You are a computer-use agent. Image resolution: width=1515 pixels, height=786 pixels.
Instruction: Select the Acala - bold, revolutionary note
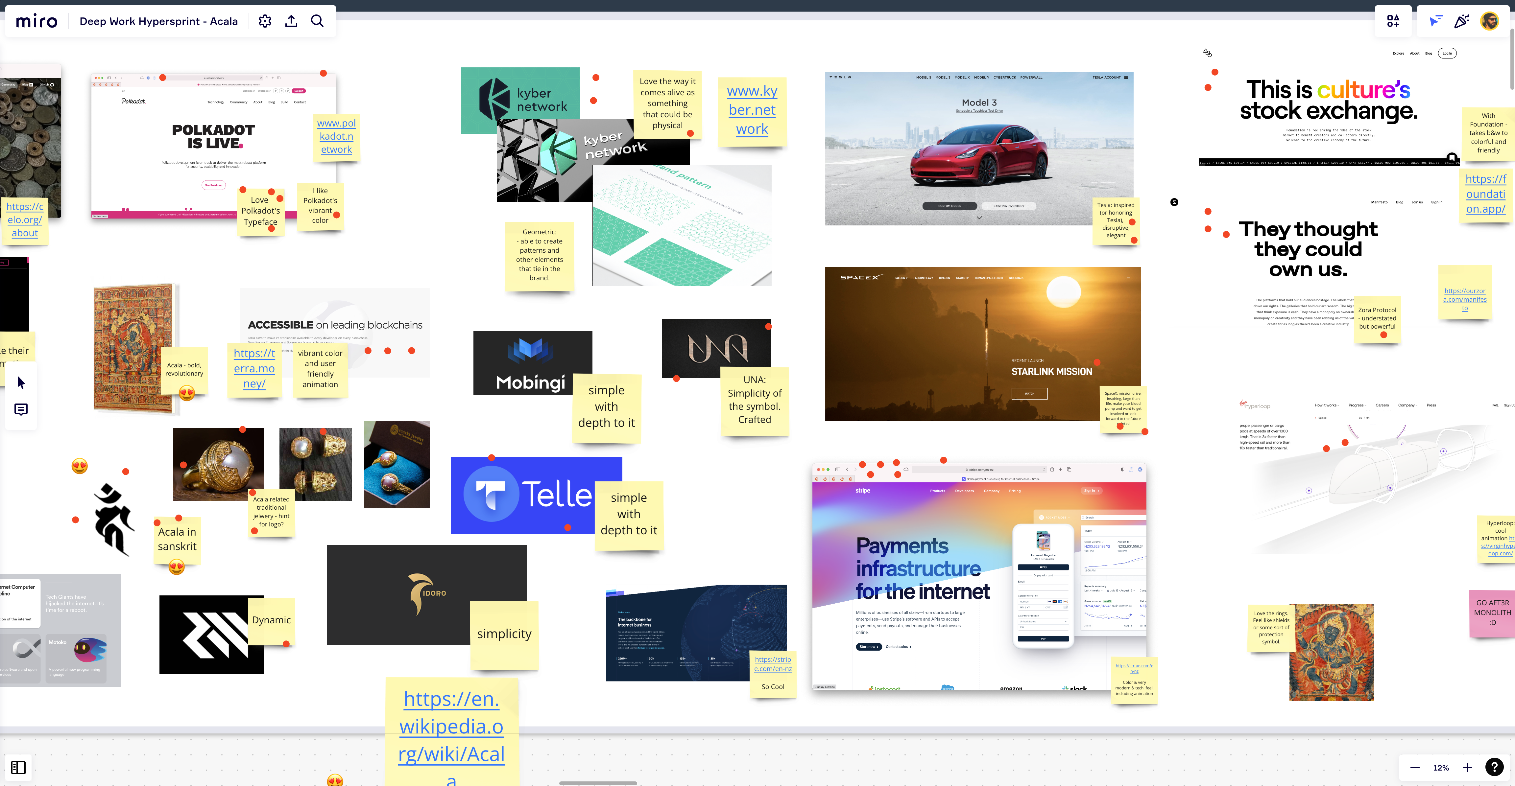(x=184, y=370)
